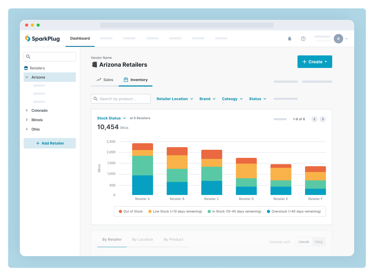
Task: Click the Arizona Retailers heading
Action: coord(123,65)
